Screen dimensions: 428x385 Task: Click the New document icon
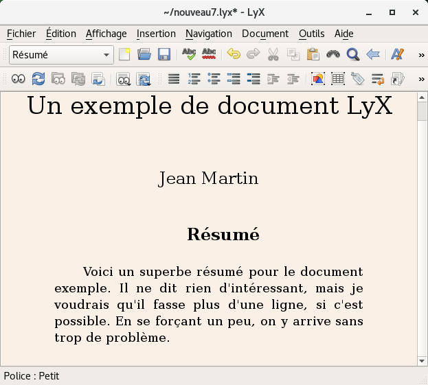pyautogui.click(x=124, y=54)
